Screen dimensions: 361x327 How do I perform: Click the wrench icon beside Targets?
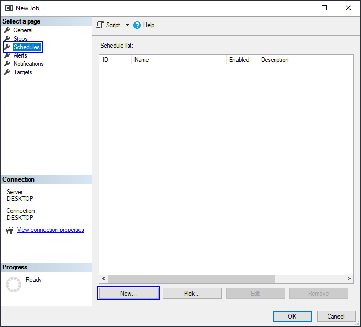click(7, 72)
